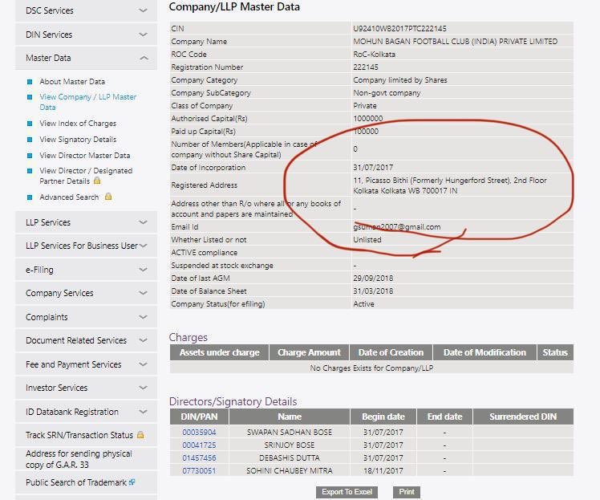Click the Name column header
Screen dimensions: 600x500
pyautogui.click(x=290, y=417)
